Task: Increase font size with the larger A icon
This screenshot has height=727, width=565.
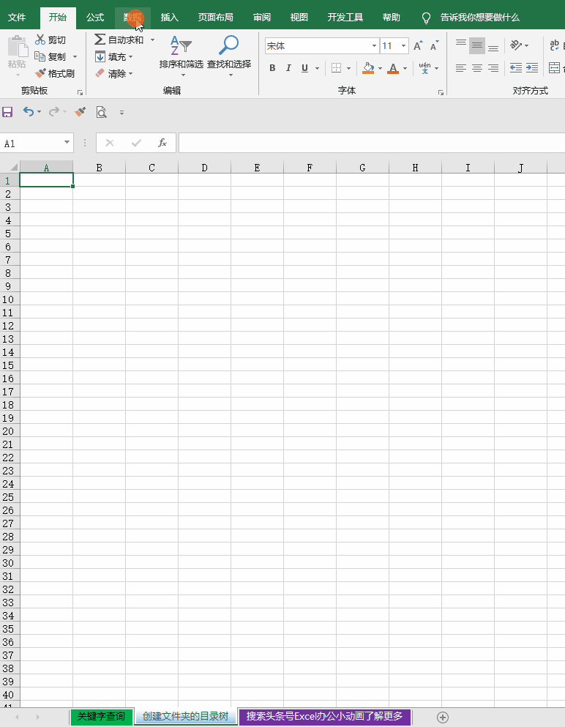Action: 418,45
